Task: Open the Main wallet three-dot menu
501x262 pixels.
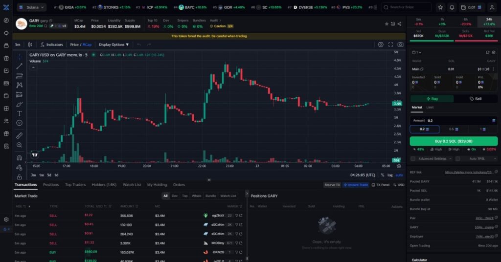Action: 493,69
